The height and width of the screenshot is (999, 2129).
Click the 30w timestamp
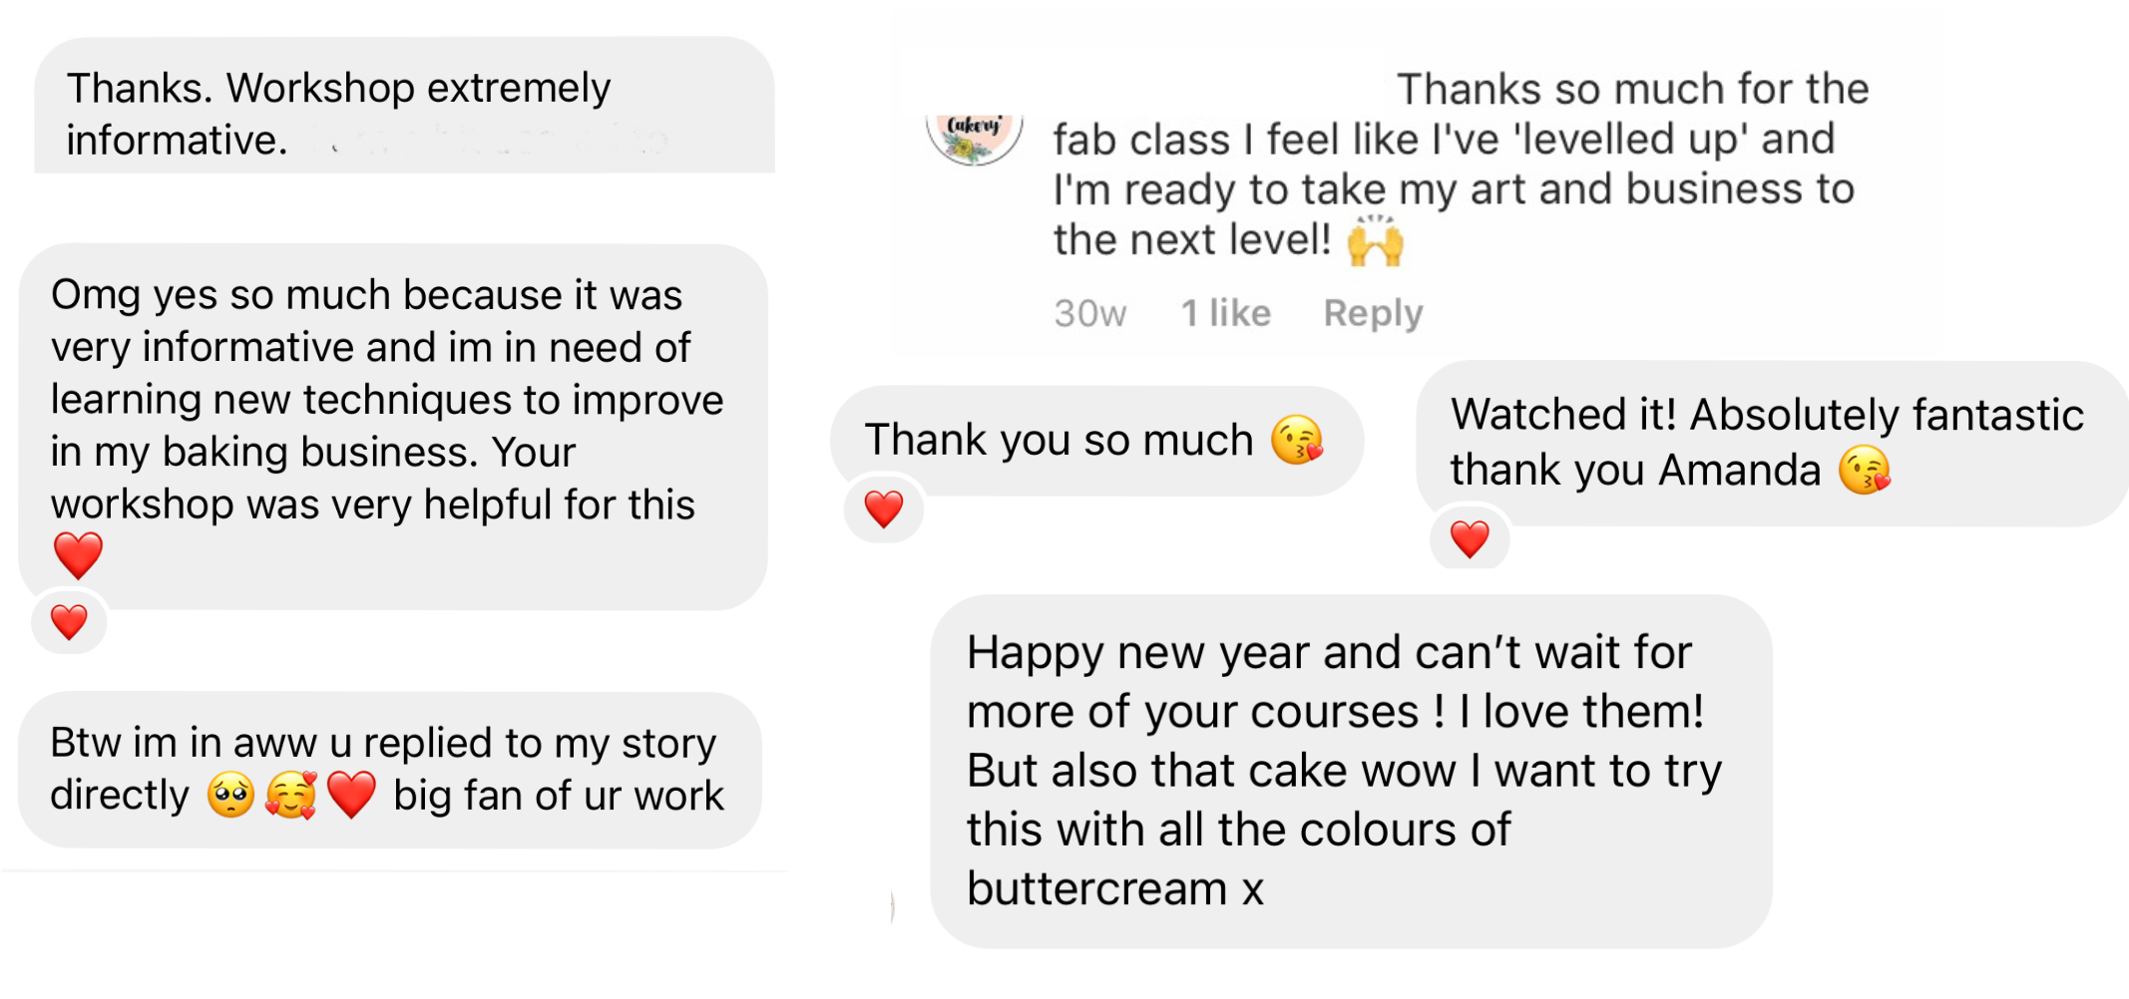(1090, 313)
